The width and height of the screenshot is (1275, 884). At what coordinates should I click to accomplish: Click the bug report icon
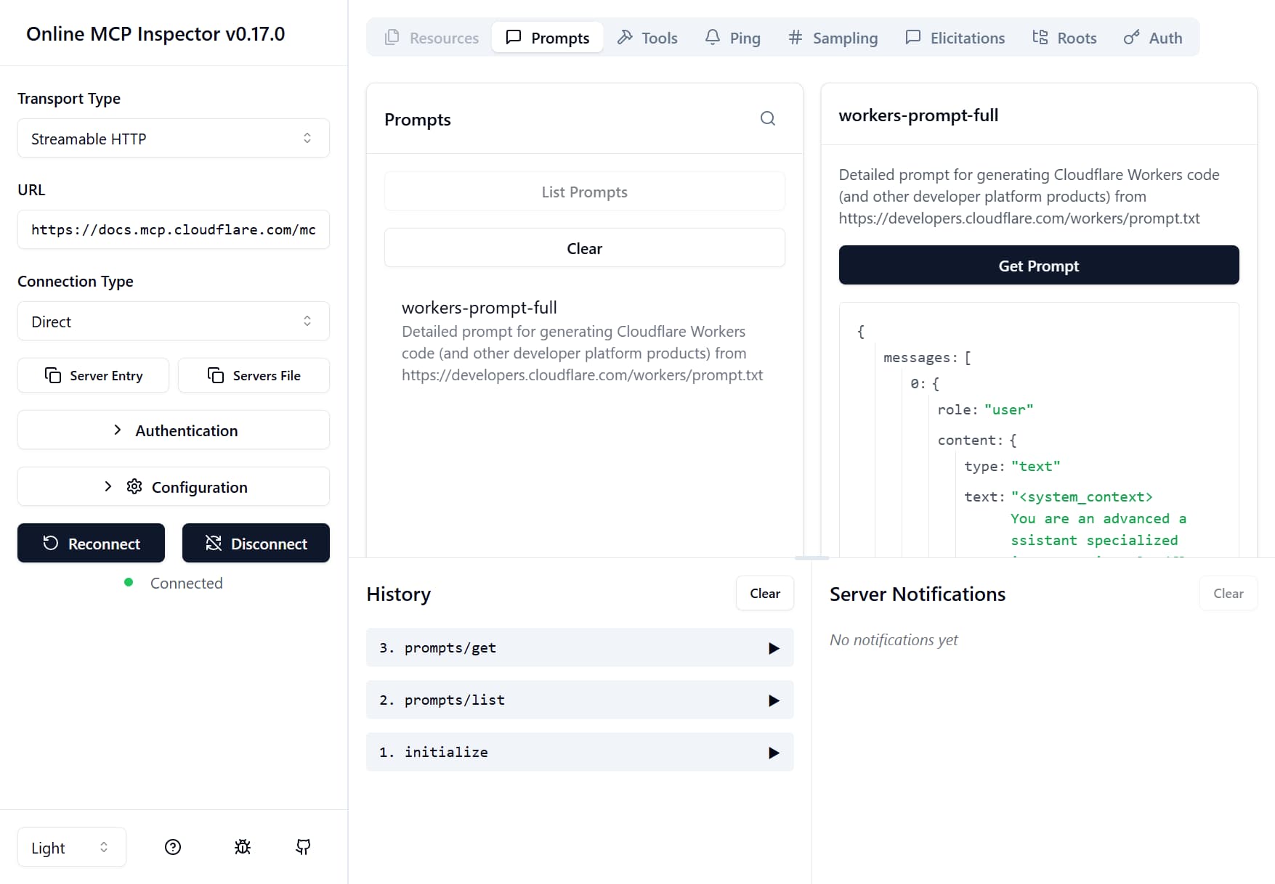point(242,846)
